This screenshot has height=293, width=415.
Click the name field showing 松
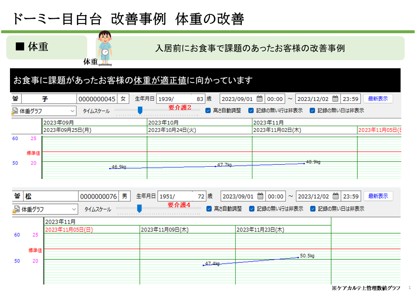point(51,196)
